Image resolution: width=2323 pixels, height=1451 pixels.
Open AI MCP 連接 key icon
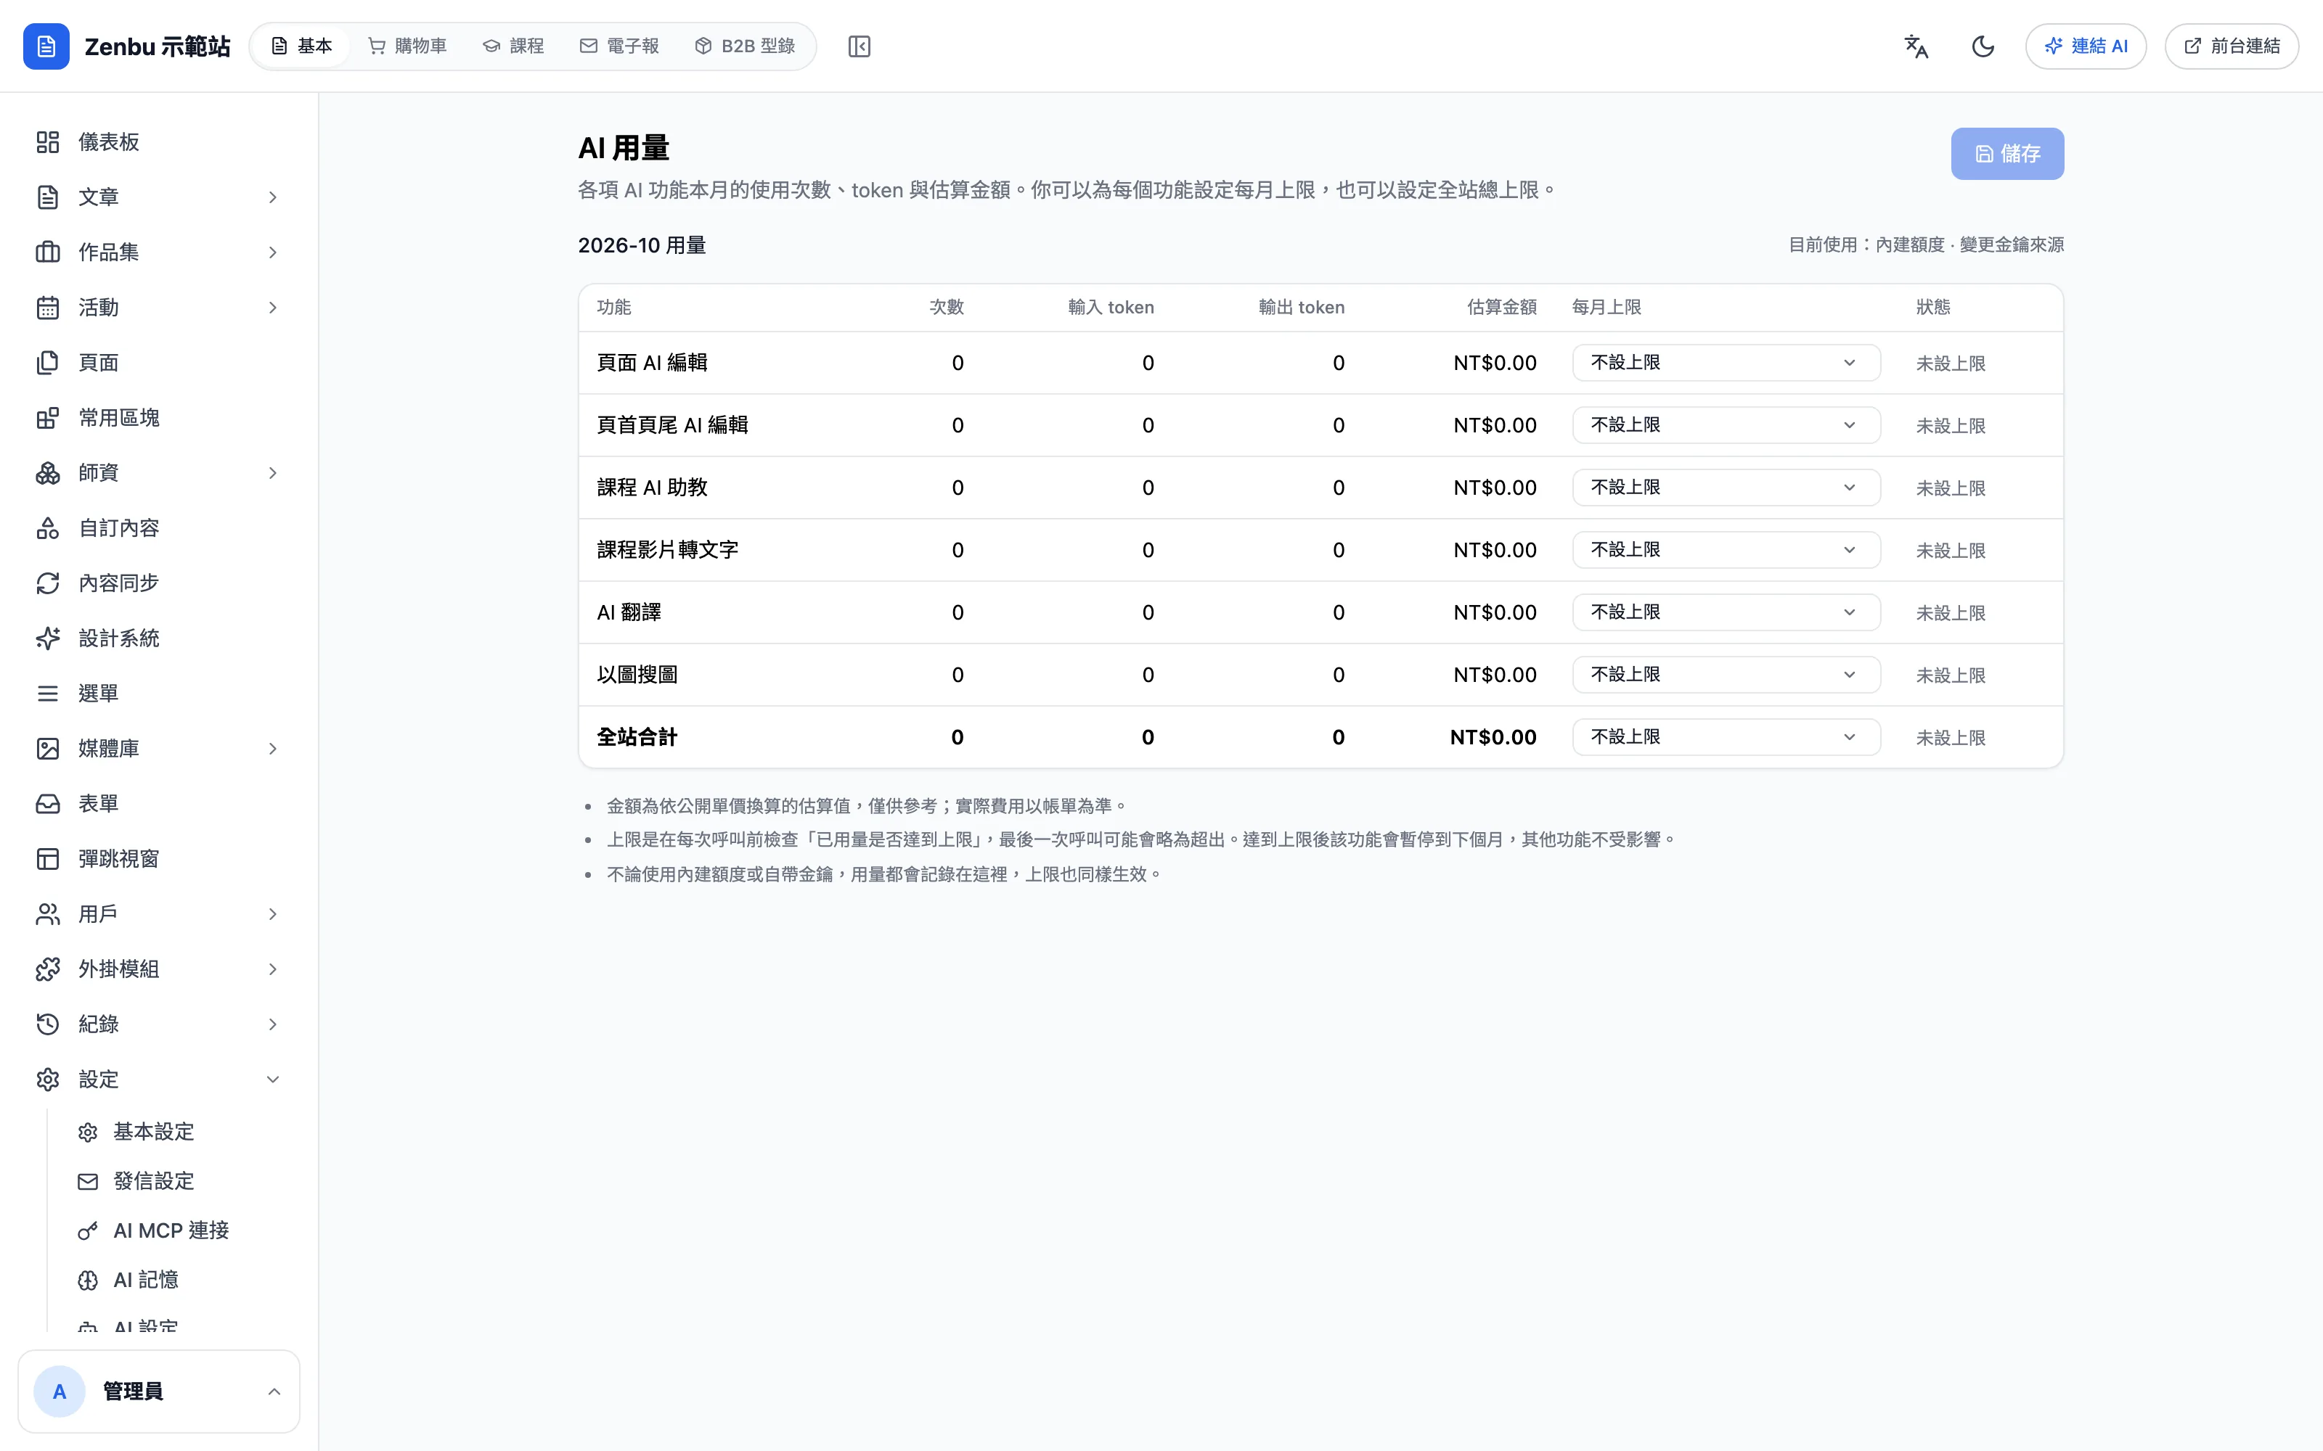point(89,1231)
